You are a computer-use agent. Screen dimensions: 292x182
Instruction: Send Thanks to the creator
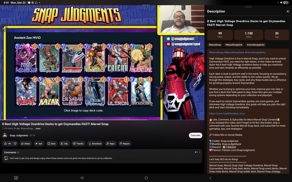(x=78, y=143)
